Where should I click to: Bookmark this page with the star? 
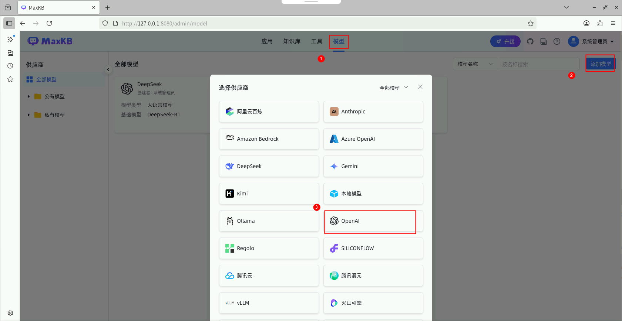pos(531,23)
